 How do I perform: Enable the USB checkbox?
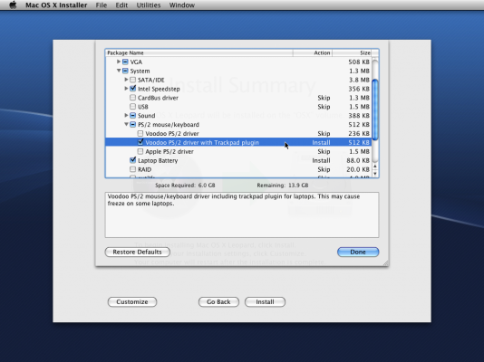pos(132,107)
